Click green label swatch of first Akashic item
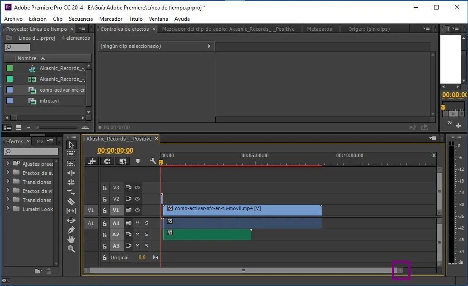This screenshot has width=468, height=286. (x=10, y=68)
